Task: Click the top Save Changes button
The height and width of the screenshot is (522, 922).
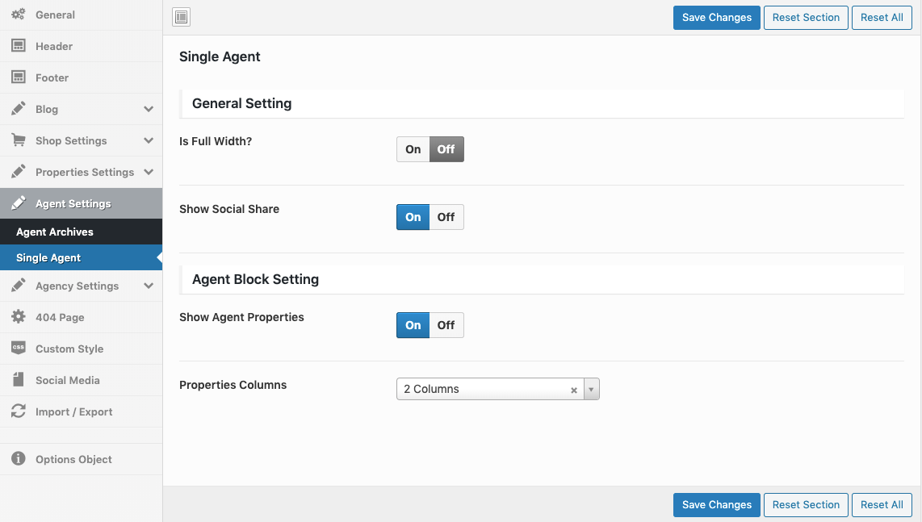Action: pos(716,17)
